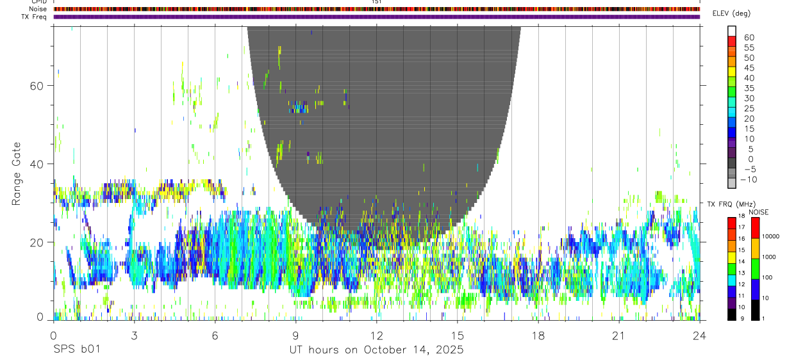Click the 1000 value in NOISE legend
Viewport: 787px width, 363px height.
(768, 257)
